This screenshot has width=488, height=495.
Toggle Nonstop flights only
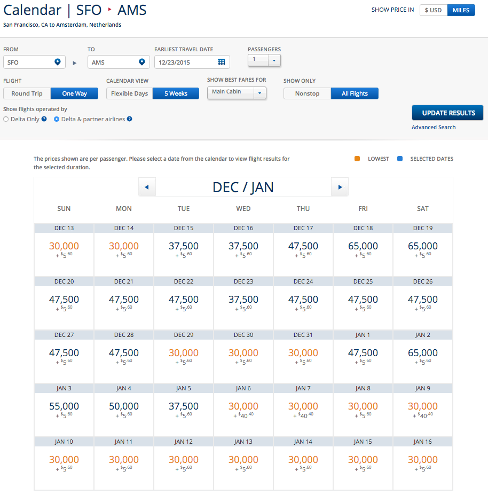tap(306, 93)
